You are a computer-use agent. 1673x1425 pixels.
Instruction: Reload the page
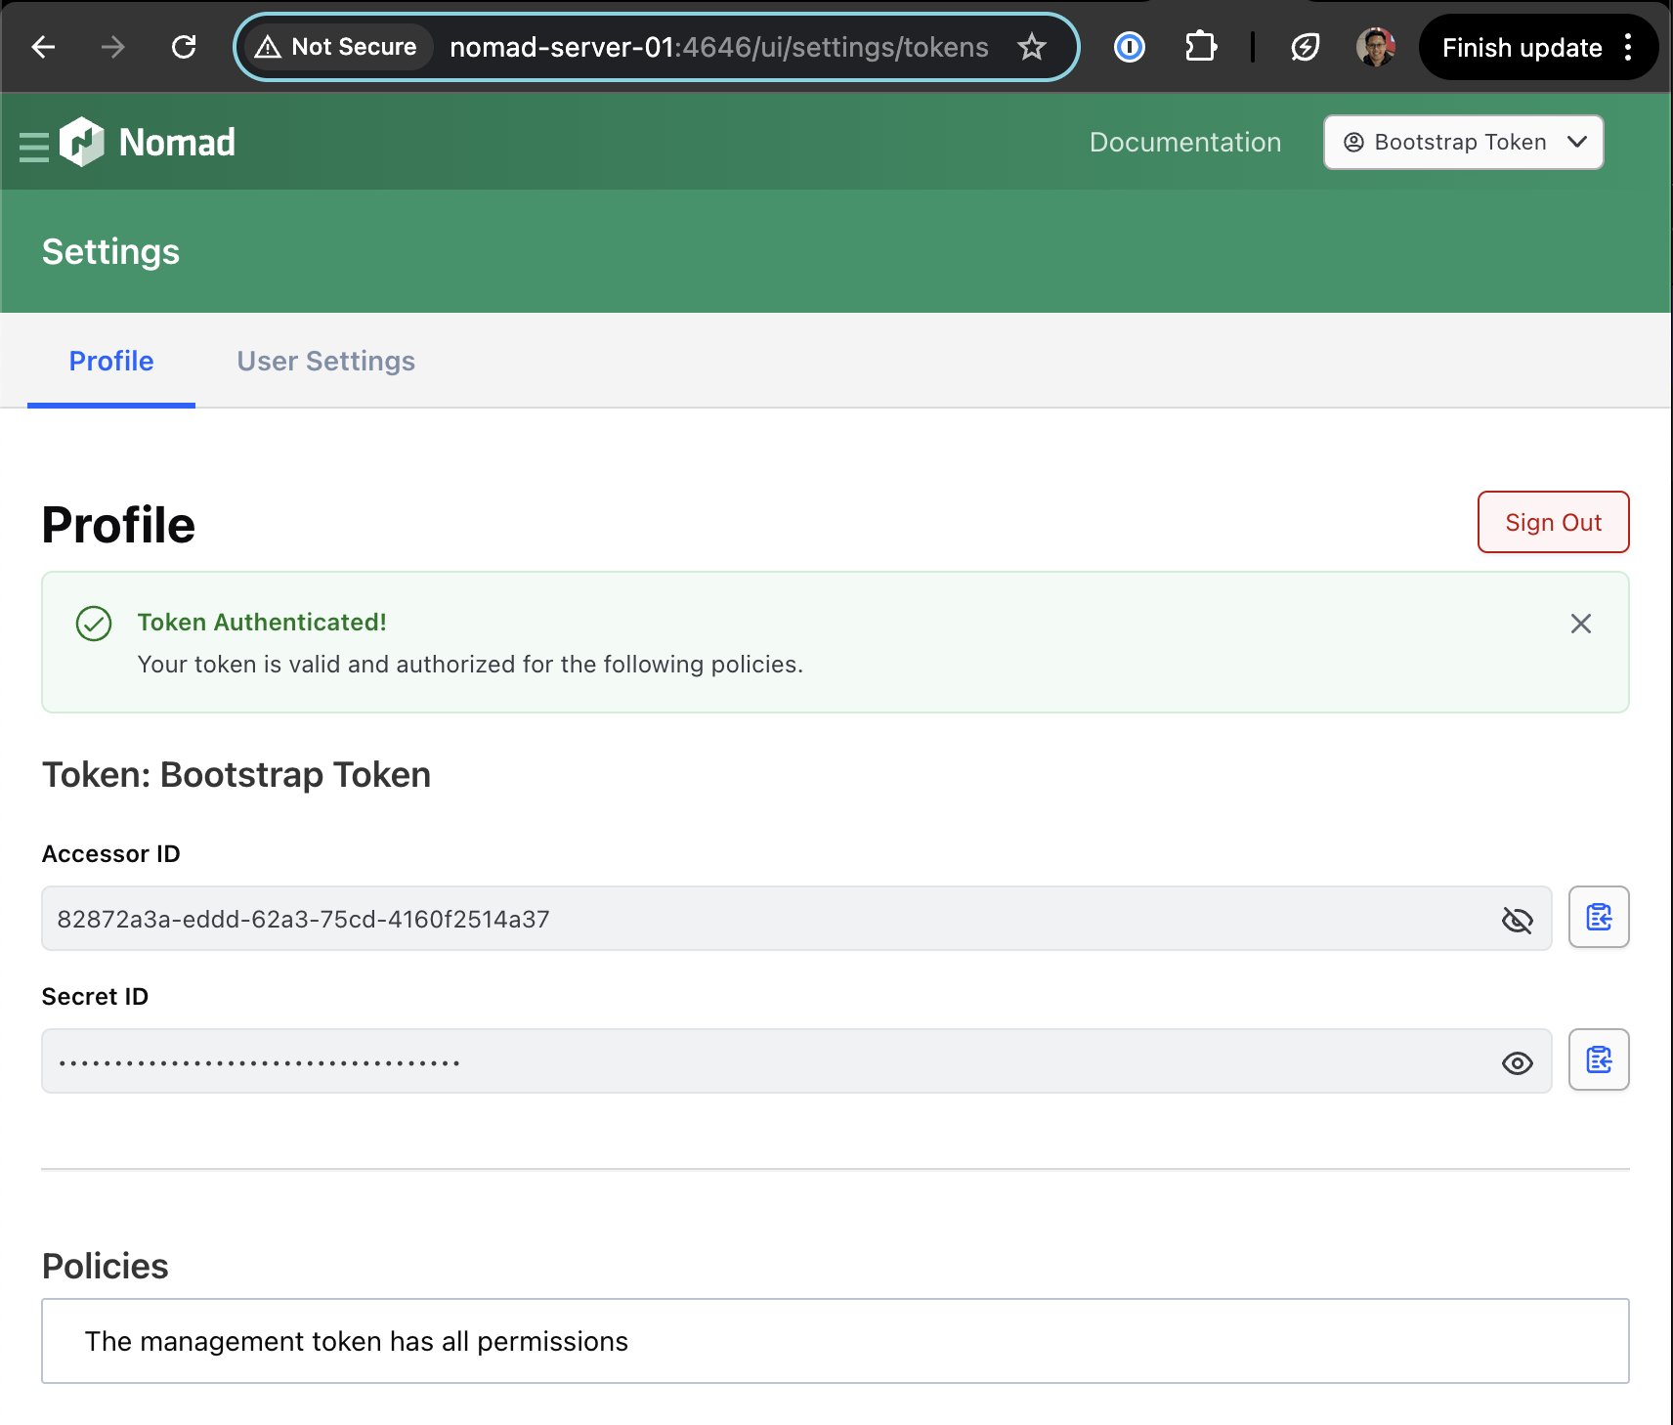coord(184,47)
